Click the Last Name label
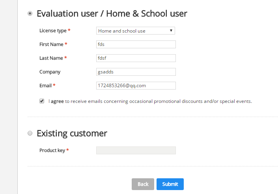 (51, 58)
